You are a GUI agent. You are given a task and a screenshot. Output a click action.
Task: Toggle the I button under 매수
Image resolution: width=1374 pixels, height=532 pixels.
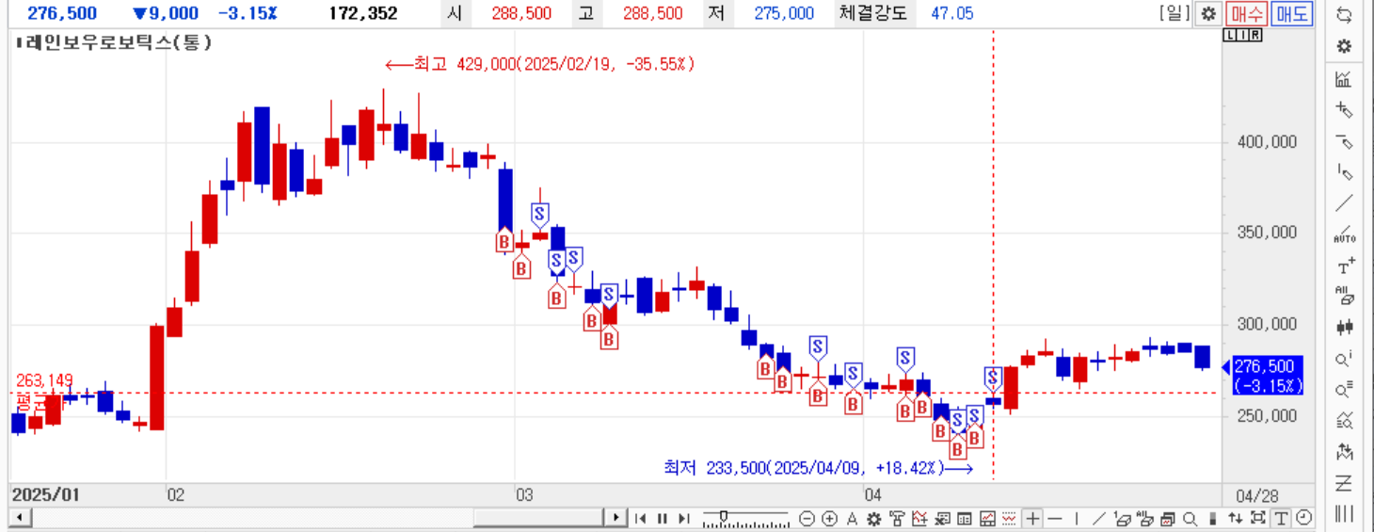coord(1241,35)
